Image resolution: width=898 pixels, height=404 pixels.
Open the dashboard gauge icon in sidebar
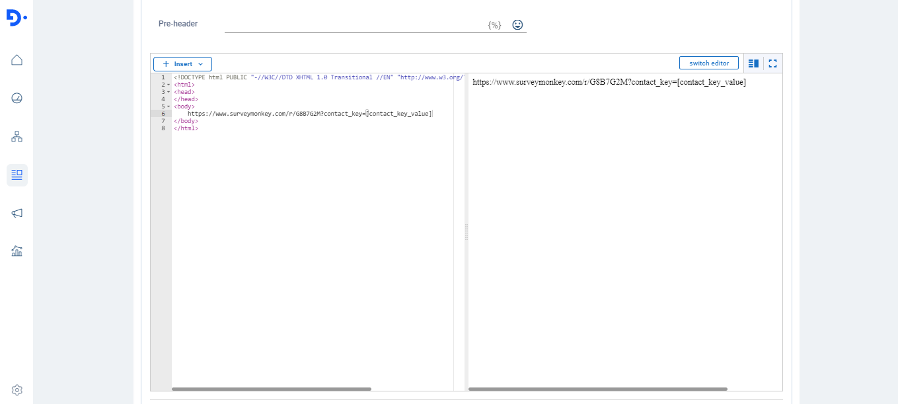[x=17, y=99]
